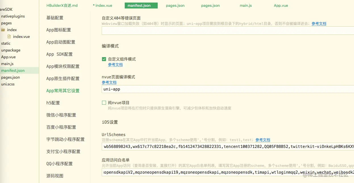Select nativeplugins folder in project tree
Screen dimensions: 354x183
[x=13, y=16]
